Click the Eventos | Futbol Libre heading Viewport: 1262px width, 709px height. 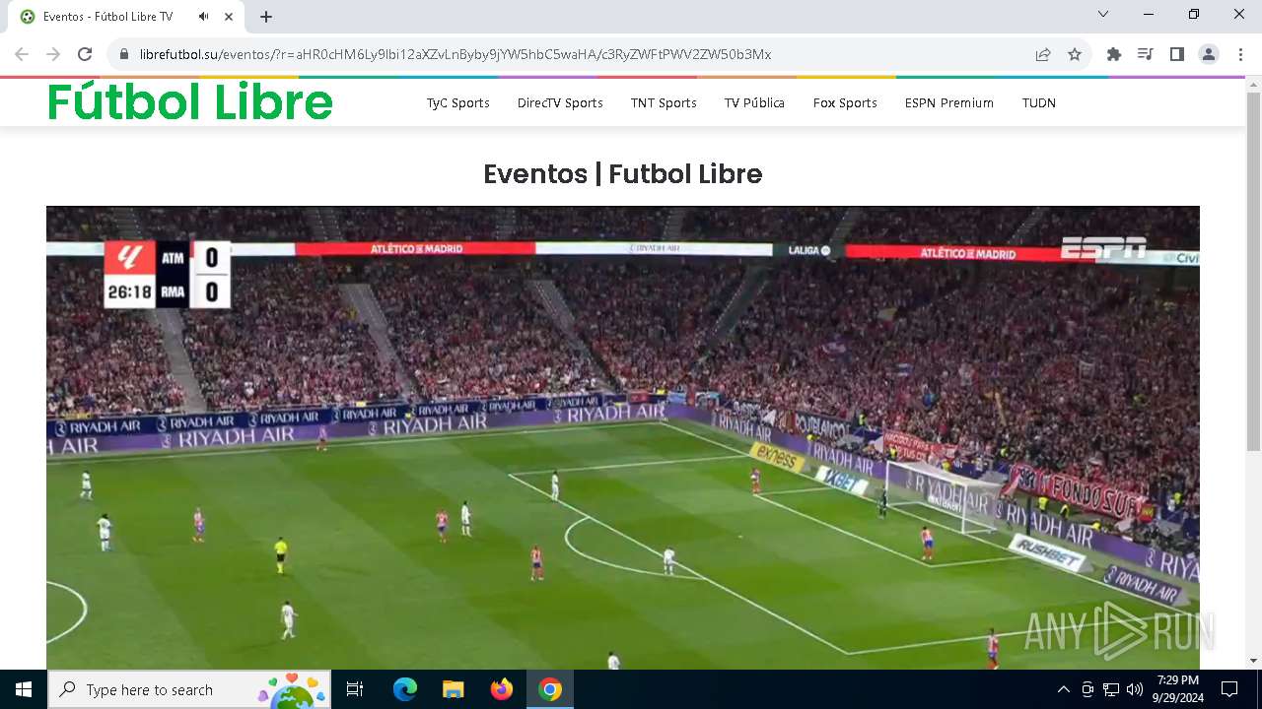[x=623, y=174]
